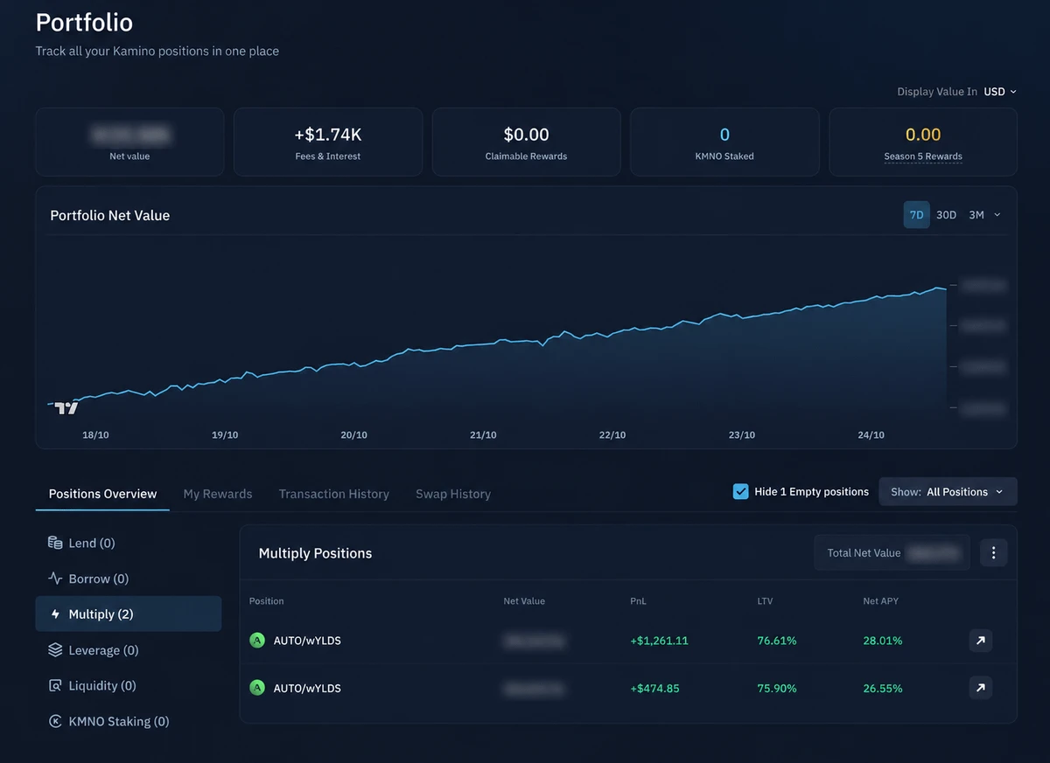Click the token icon for the +$1,261.11 position
1050x763 pixels.
point(257,641)
